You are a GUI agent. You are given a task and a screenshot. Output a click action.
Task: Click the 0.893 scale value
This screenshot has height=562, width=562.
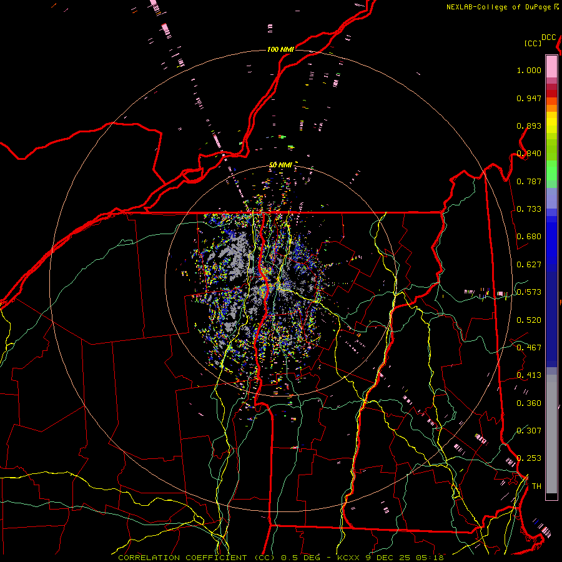pos(529,126)
